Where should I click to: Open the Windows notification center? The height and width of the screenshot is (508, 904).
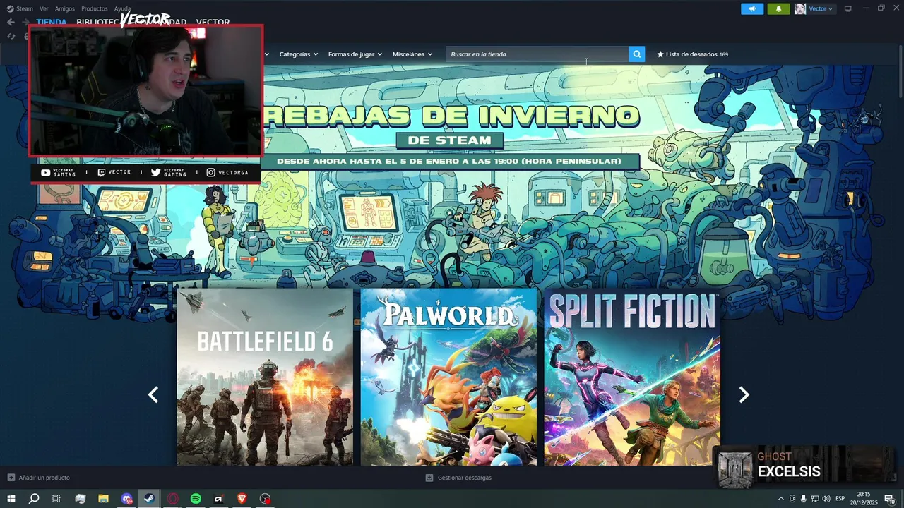click(x=890, y=499)
